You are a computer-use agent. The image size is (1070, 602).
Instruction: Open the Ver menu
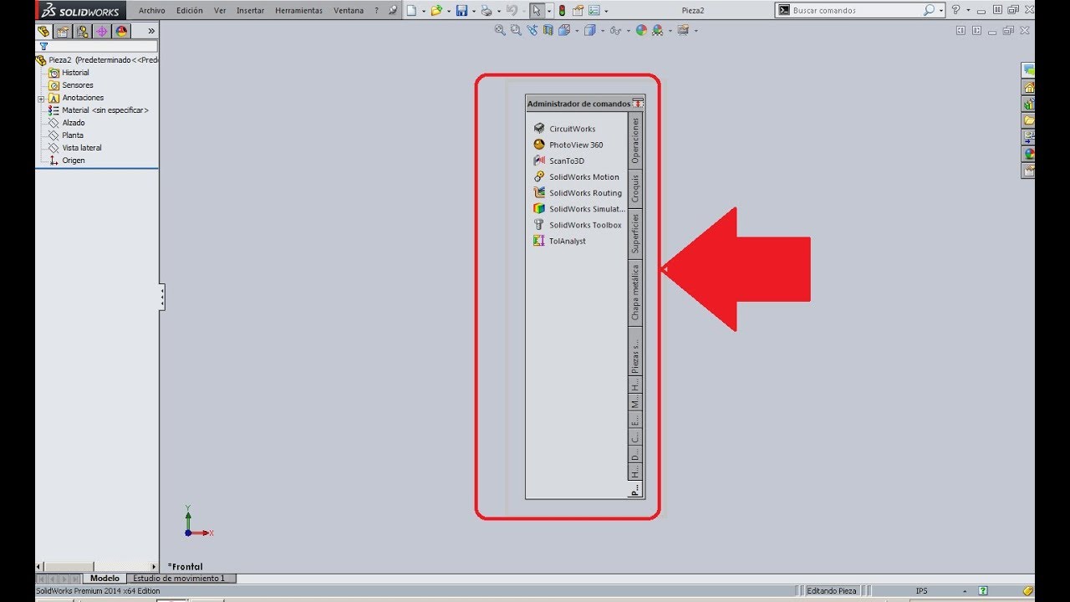[x=220, y=11]
